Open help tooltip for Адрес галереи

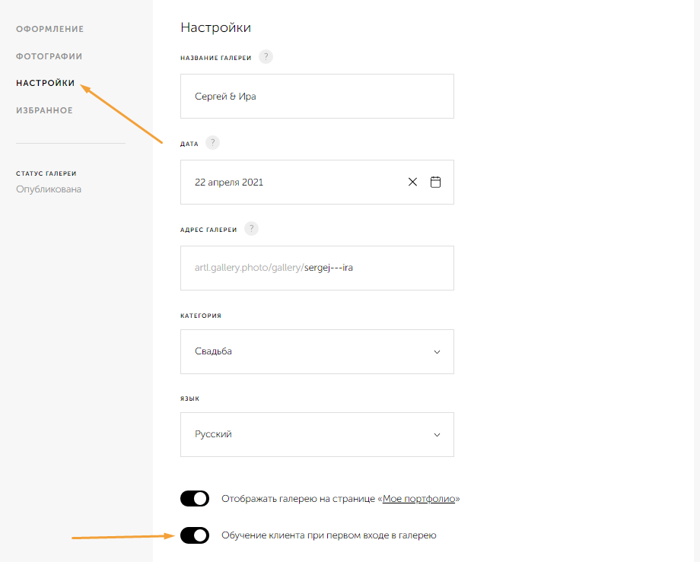point(251,229)
